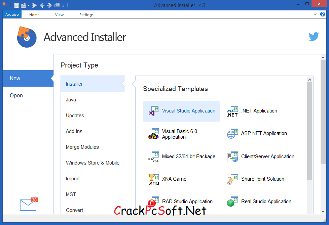Click the XNA Game trophy icon
The width and height of the screenshot is (329, 225).
tap(153, 179)
